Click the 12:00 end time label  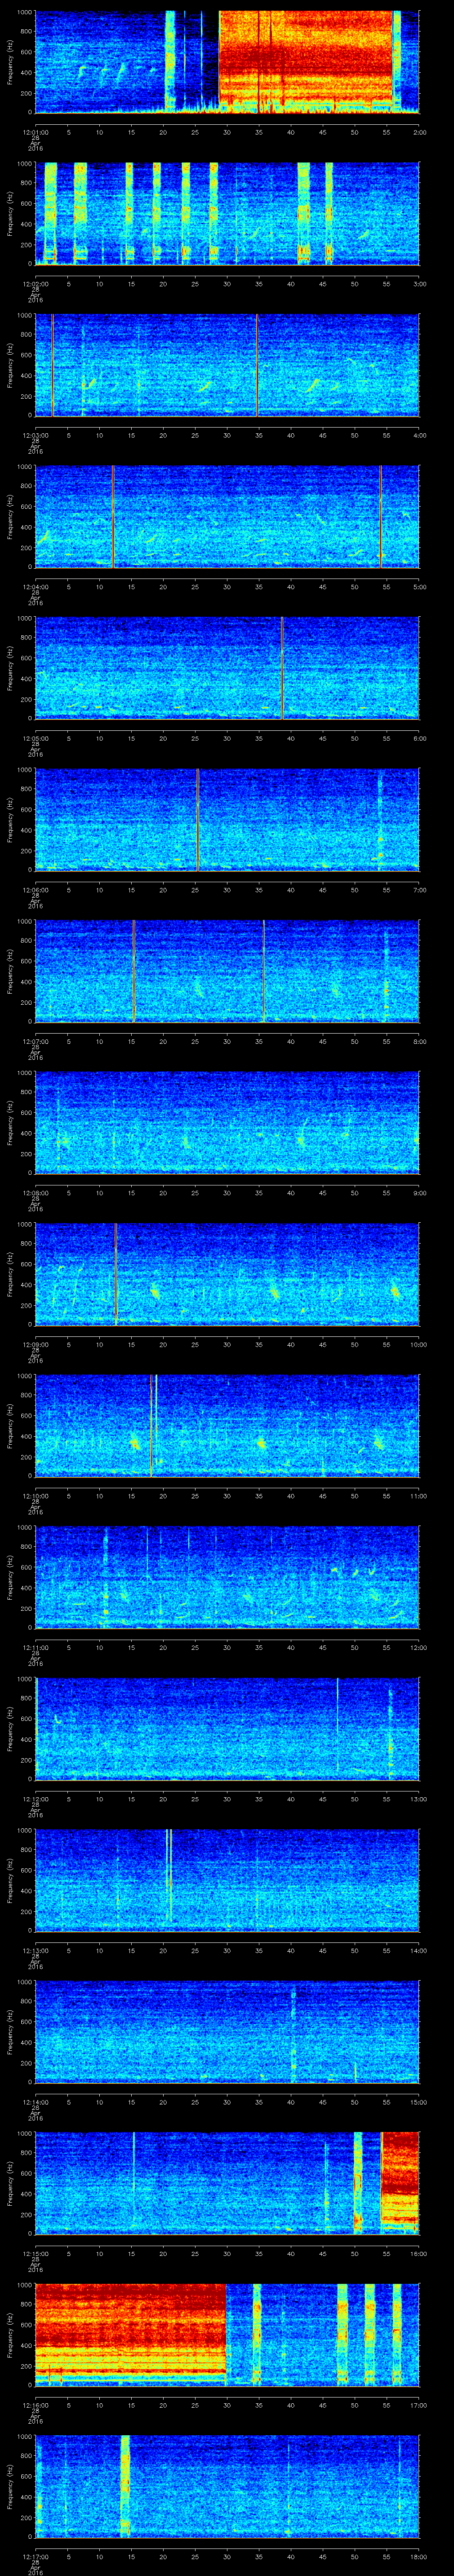click(x=418, y=1647)
